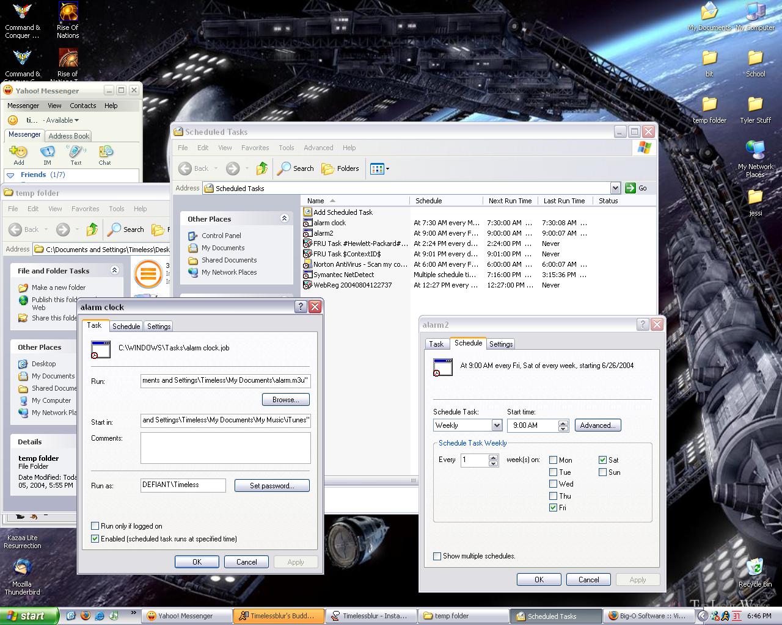Click the Set password... button
The image size is (782, 625).
pos(272,486)
